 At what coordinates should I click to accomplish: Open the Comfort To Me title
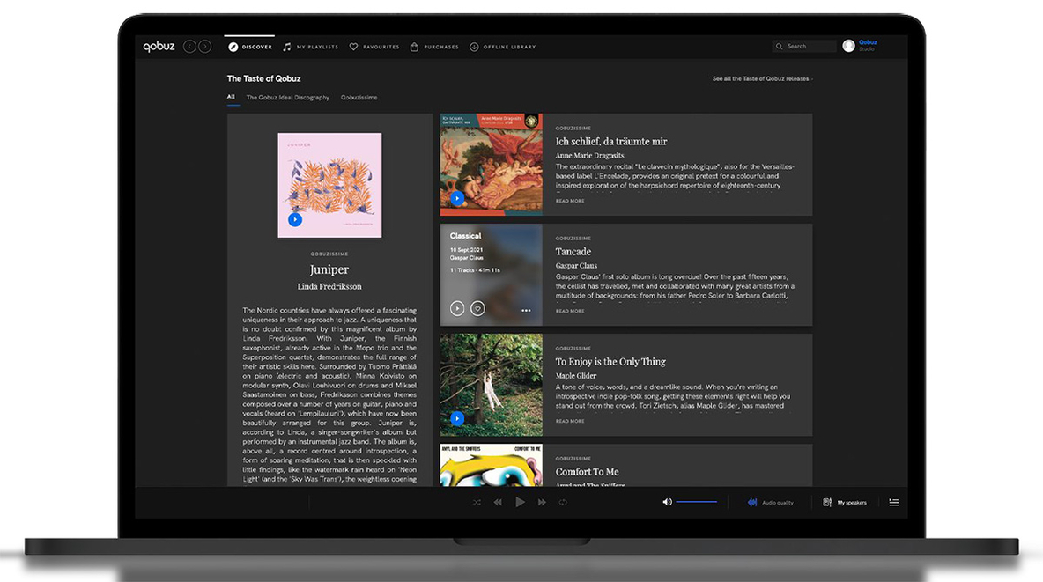point(588,472)
